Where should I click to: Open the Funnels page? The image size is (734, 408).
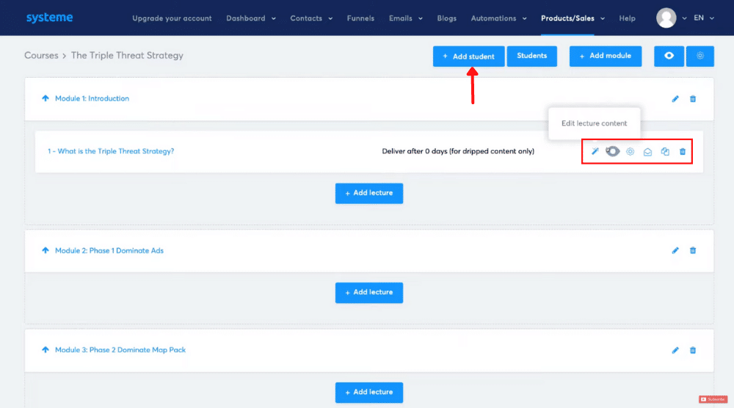click(360, 18)
